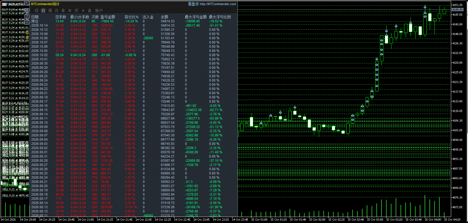Viewport: 468px width, 223px height.
Task: Click the 余额 column header
Action: pyautogui.click(x=165, y=17)
